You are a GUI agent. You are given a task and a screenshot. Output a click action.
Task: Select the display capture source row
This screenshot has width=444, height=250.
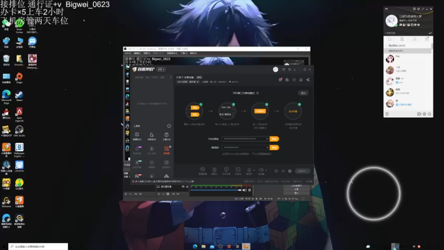coord(173,187)
